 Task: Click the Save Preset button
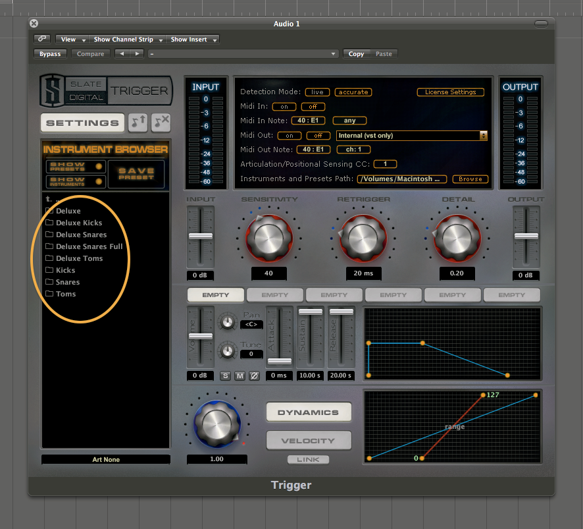(x=136, y=174)
